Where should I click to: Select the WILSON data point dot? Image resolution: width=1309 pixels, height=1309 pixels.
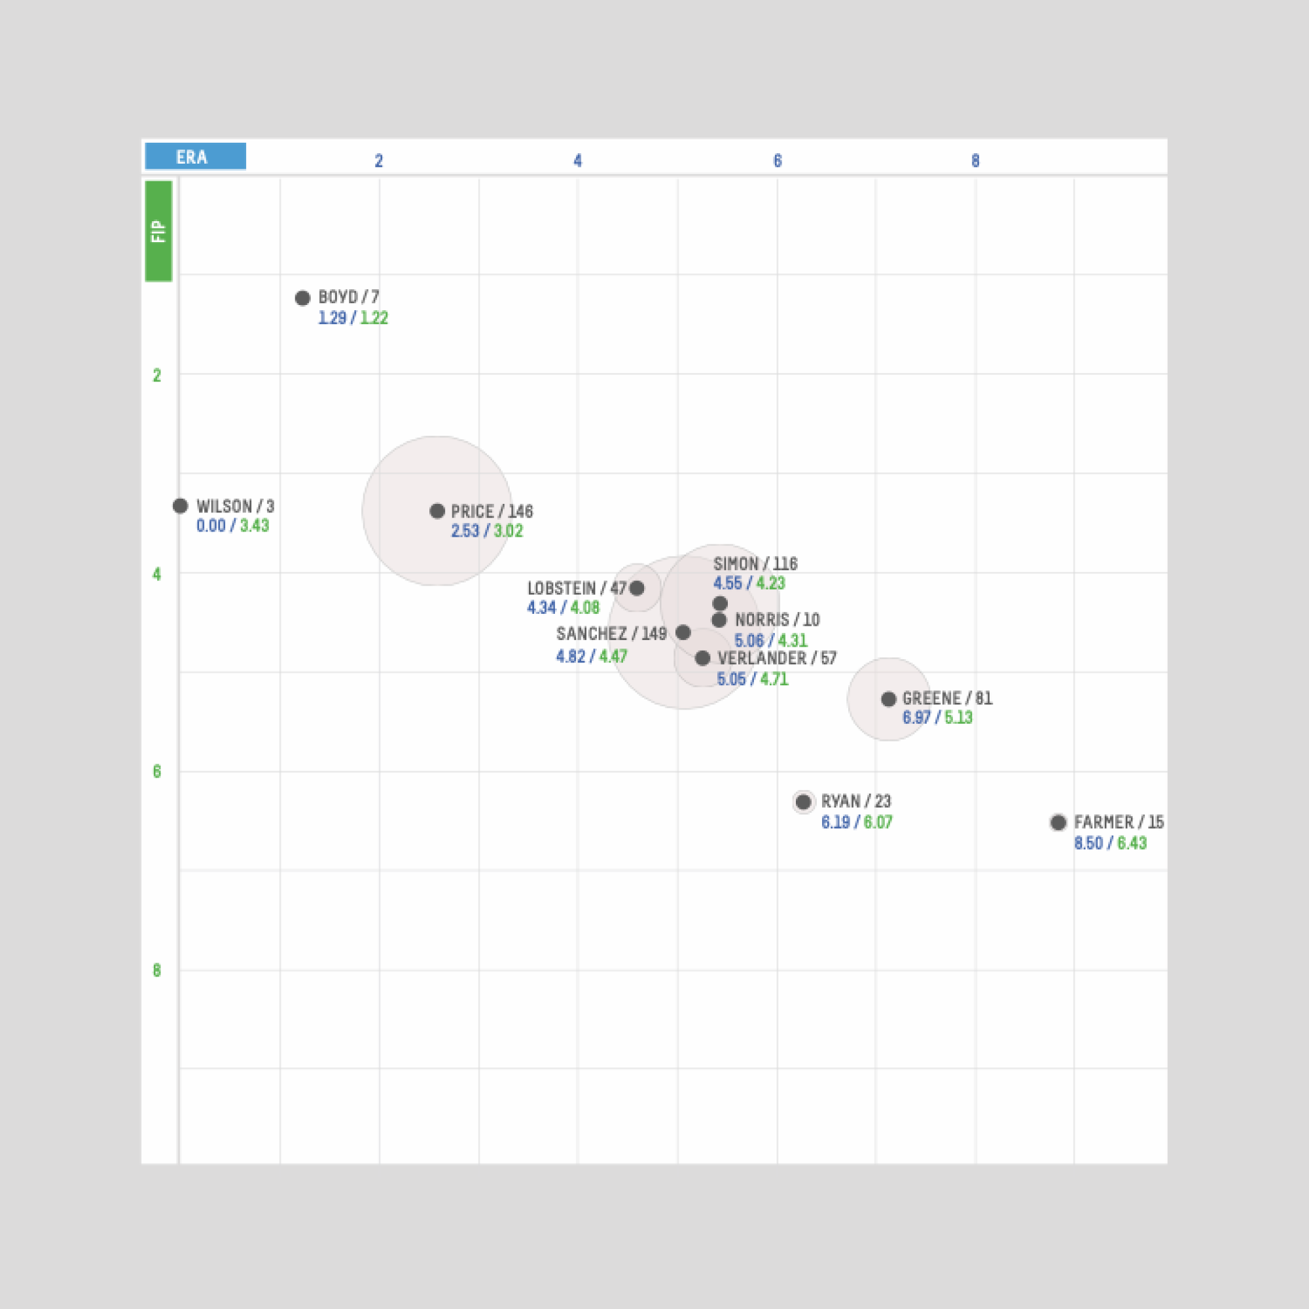point(180,506)
